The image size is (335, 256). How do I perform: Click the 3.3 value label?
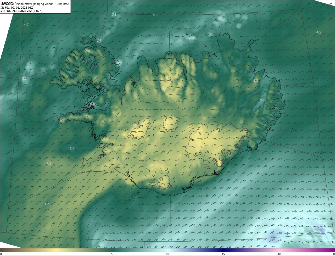[x=49, y=164]
